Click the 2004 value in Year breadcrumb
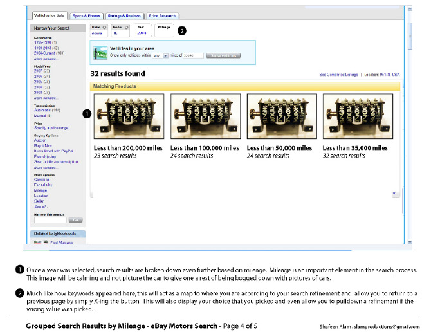The image size is (431, 332). coord(142,33)
